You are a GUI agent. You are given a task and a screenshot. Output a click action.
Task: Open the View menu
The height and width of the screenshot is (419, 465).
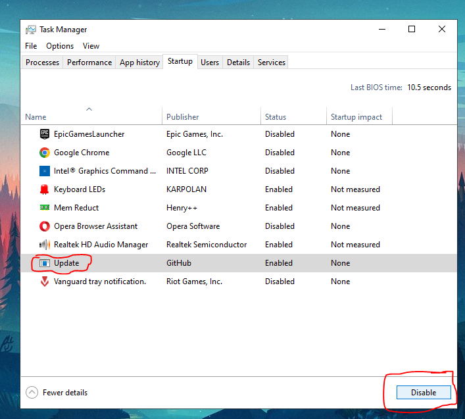click(91, 46)
